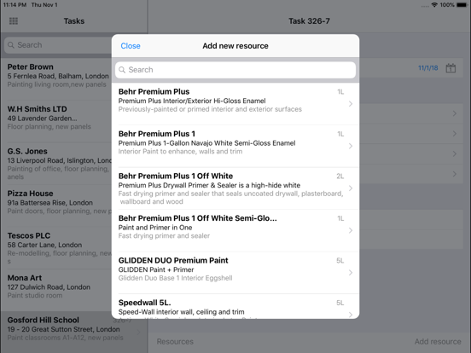The width and height of the screenshot is (471, 353).
Task: Tap 91a Battersea Rise, London address
Action: [49, 203]
